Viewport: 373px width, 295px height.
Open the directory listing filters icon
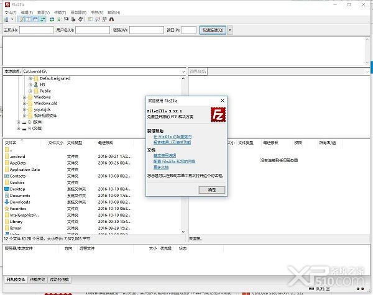click(90, 19)
